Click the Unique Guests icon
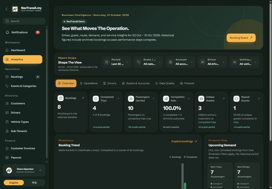Screen dimensions: 272x189 (201, 99)
